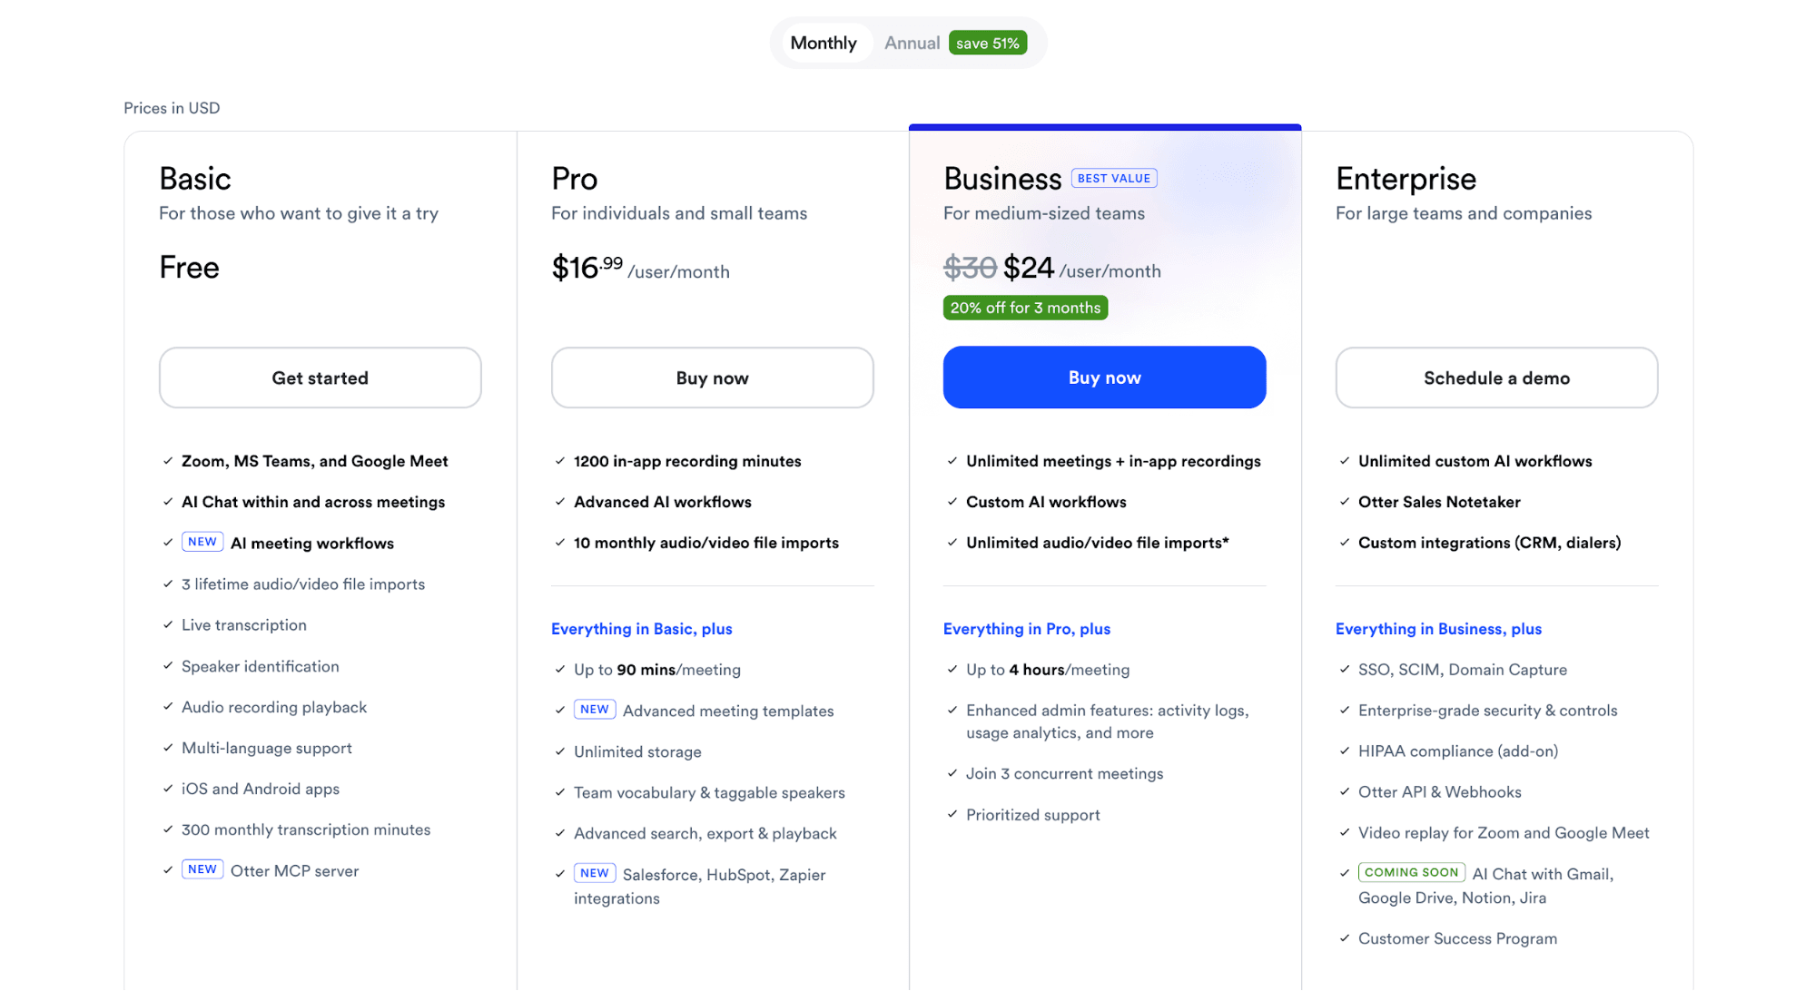
Task: Click the COMING SOON badge
Action: pos(1411,872)
